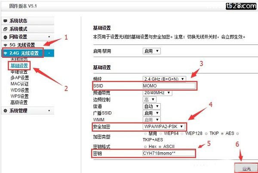Screen dimensions: 258x173
Task: Select the TKIP radio button
Action: (x=206, y=134)
